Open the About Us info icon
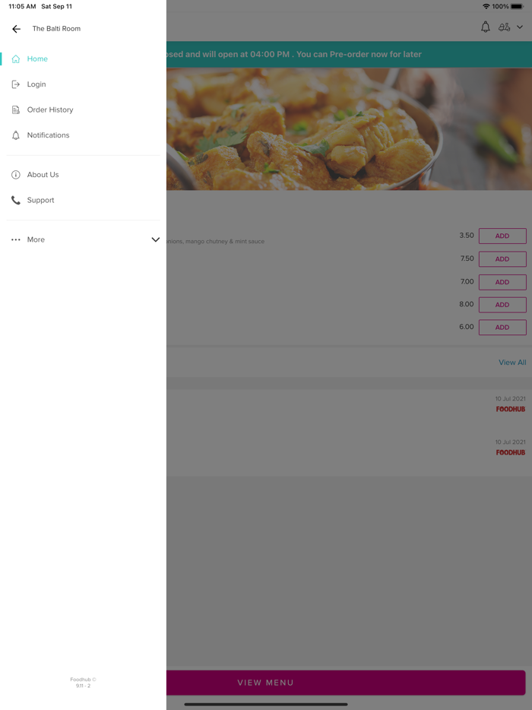532x710 pixels. [16, 175]
